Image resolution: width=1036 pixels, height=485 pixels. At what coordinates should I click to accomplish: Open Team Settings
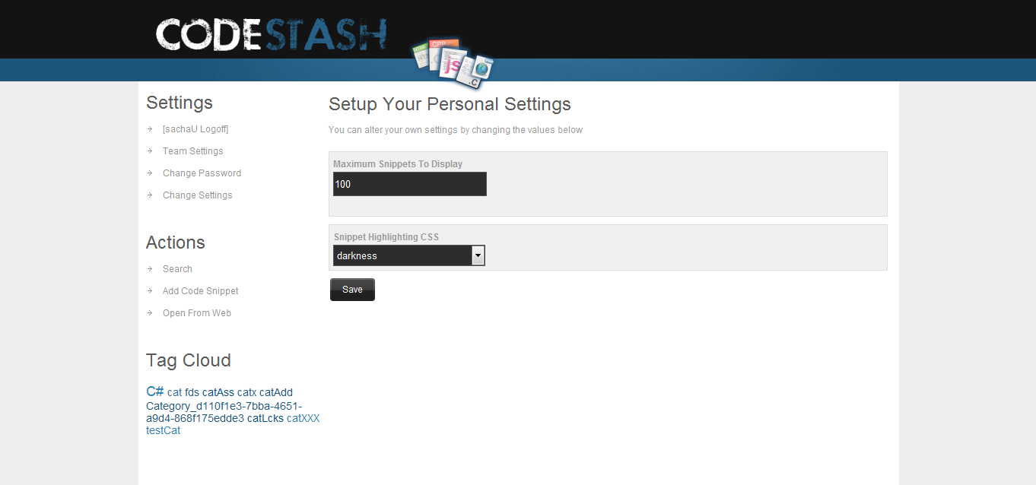coord(193,151)
